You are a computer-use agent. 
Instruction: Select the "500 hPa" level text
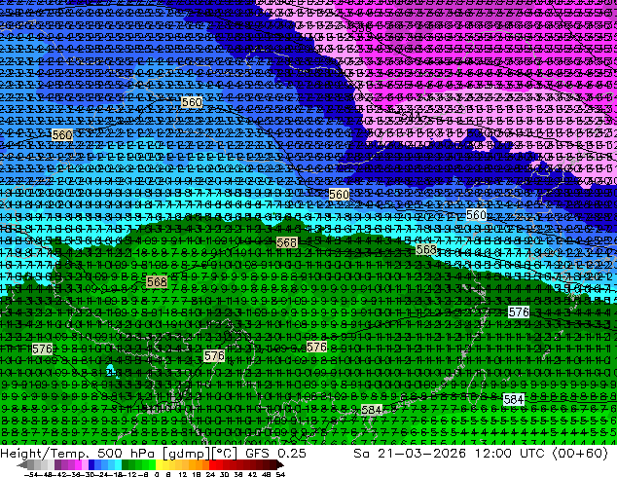pos(127,454)
